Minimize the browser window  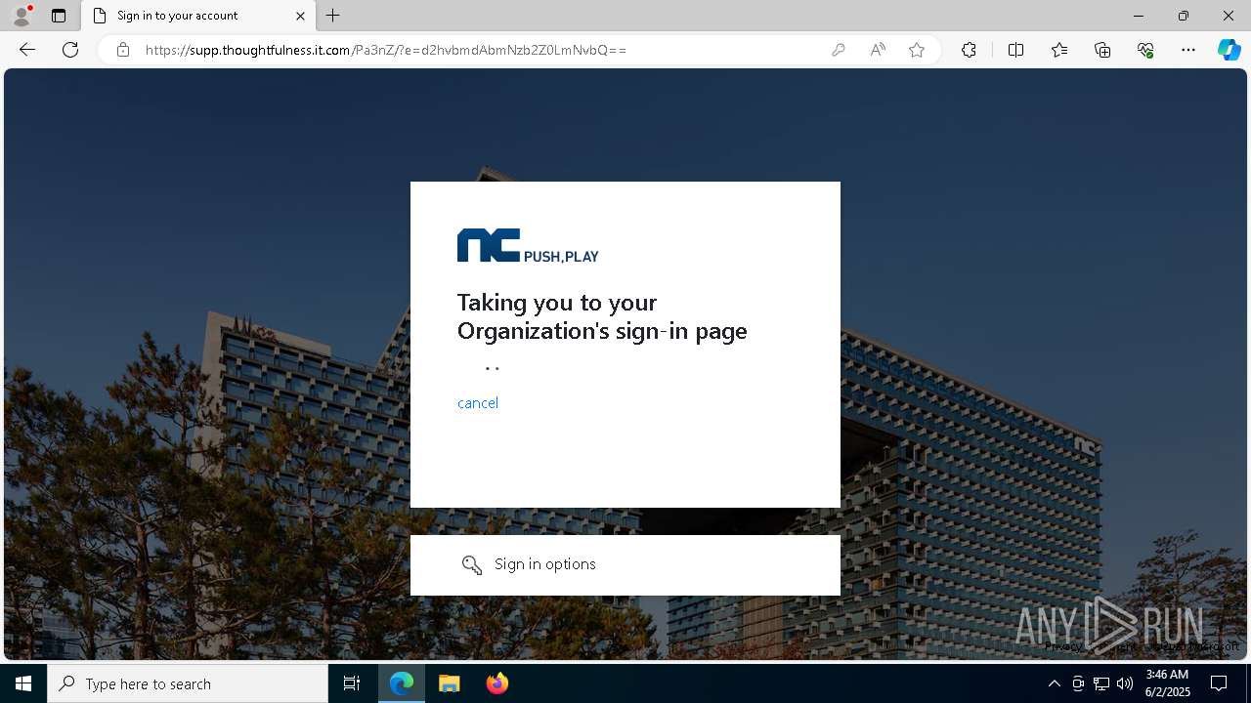point(1139,16)
